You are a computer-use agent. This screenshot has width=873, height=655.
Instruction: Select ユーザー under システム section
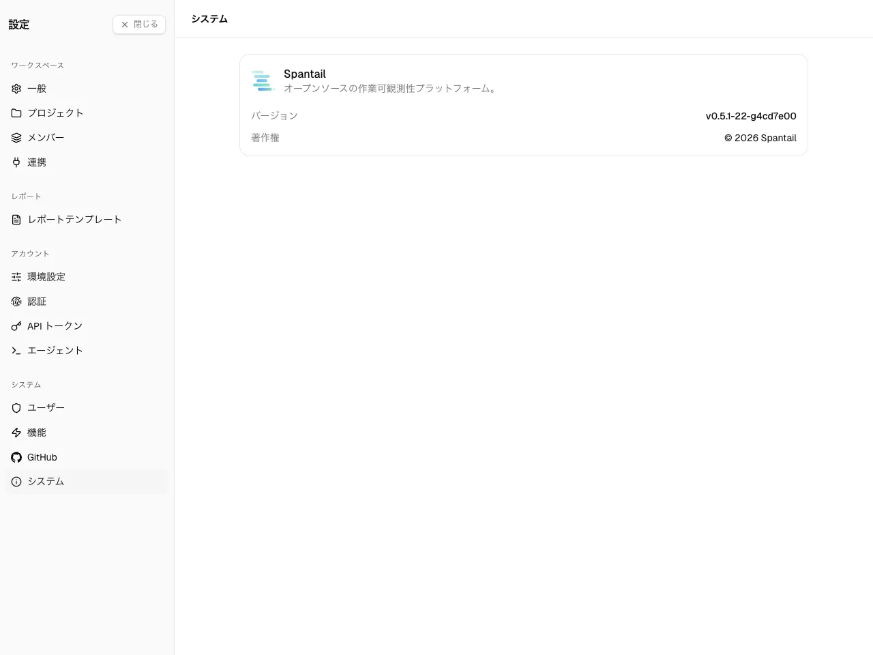[x=86, y=408]
